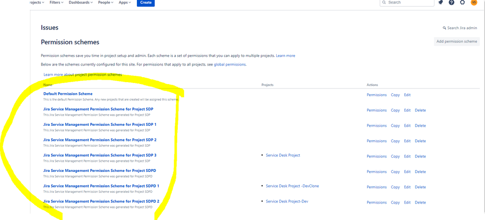485x220 pixels.
Task: Click Copy in the SDP 1 row
Action: coord(395,126)
